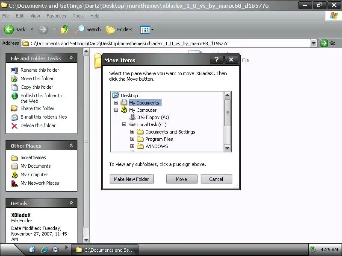Screen dimensions: 342x256
Task: Click the system tray network icon
Action: [x=313, y=250]
